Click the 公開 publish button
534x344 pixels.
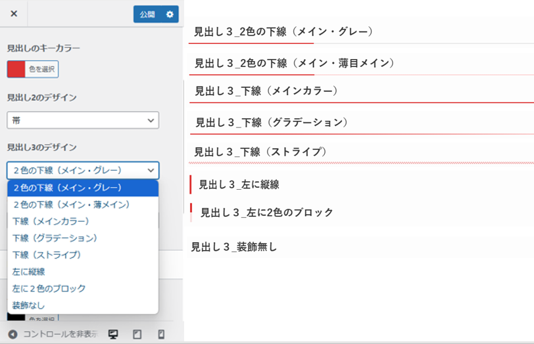[x=147, y=14]
